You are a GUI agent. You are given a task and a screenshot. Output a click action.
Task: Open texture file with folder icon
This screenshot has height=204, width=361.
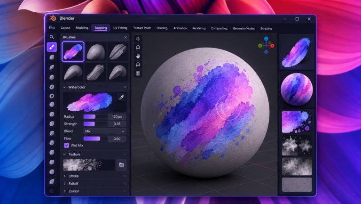(121, 165)
